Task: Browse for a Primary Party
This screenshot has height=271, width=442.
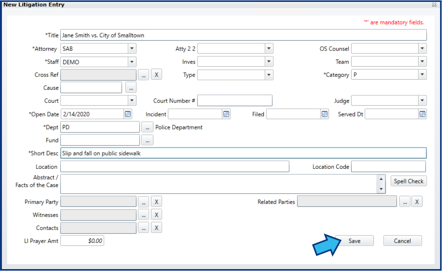Action: (143, 202)
